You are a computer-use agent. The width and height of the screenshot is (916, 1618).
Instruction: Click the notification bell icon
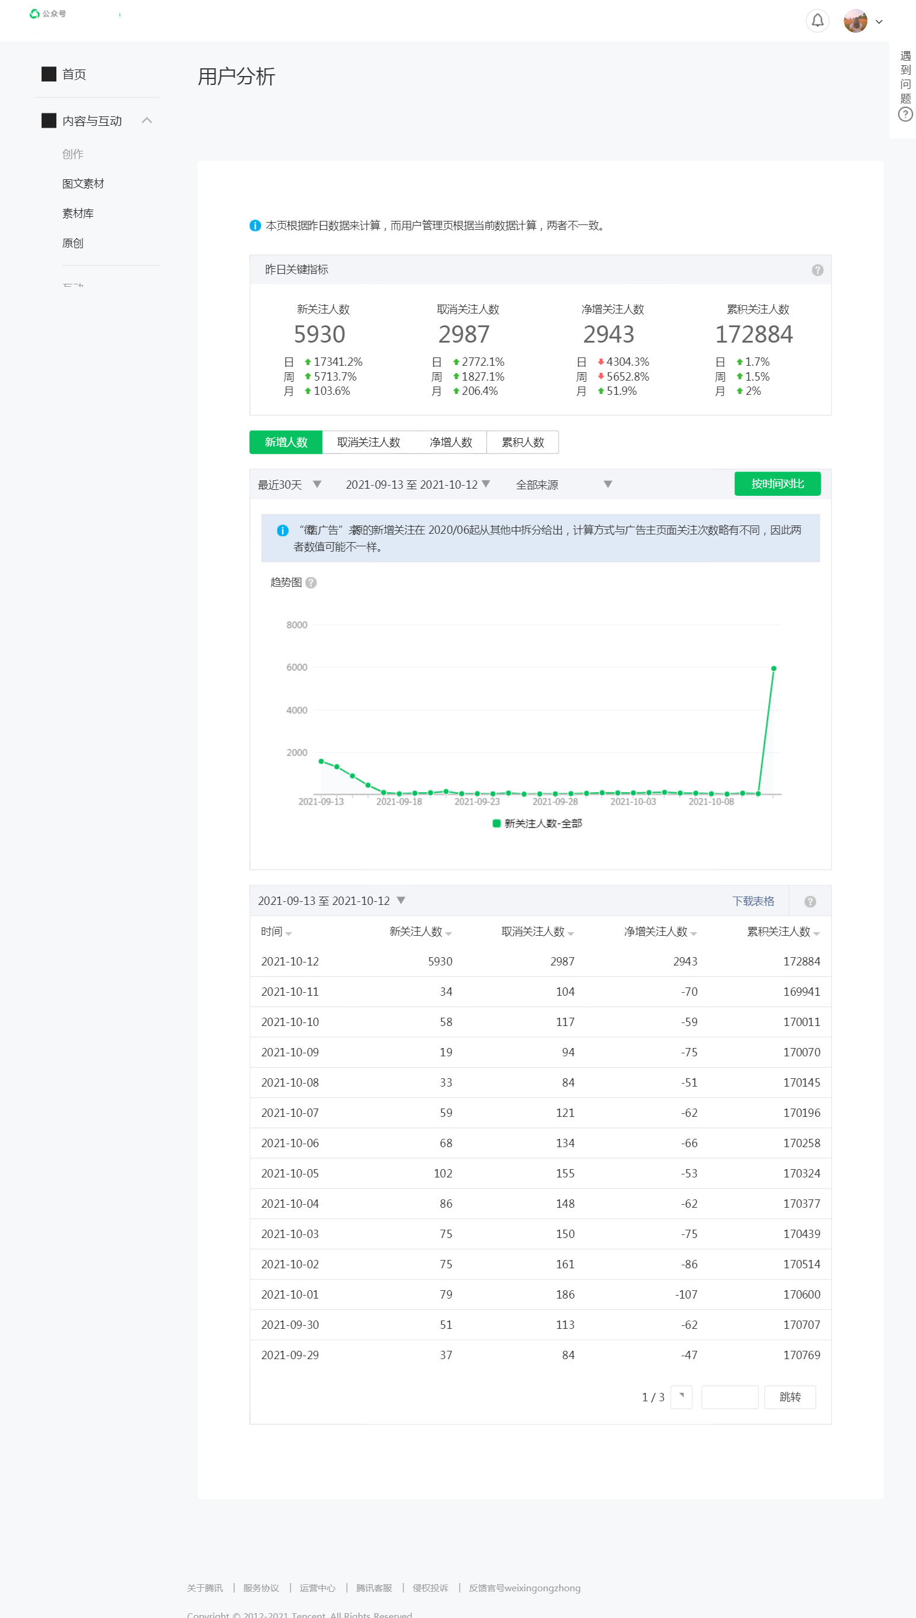tap(817, 21)
